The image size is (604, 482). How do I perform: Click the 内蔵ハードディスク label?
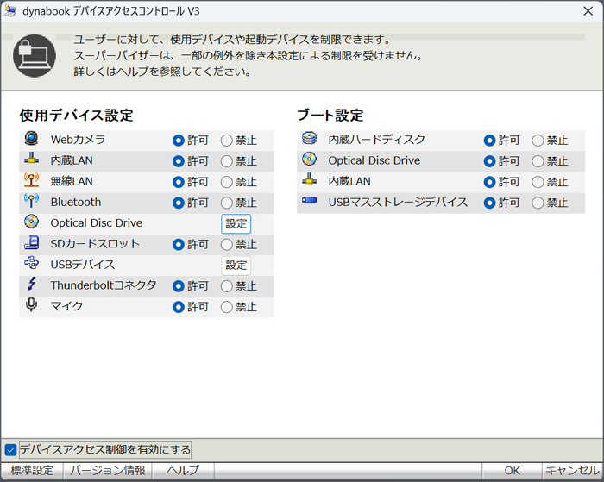point(376,140)
